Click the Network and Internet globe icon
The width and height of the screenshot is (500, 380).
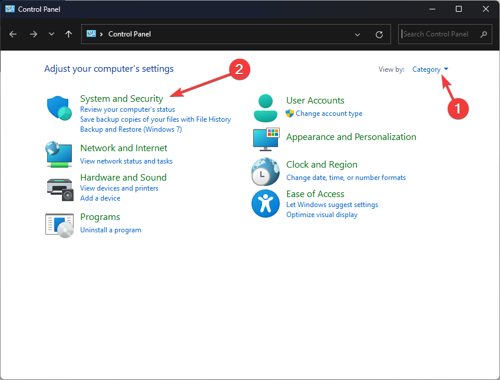tap(59, 154)
